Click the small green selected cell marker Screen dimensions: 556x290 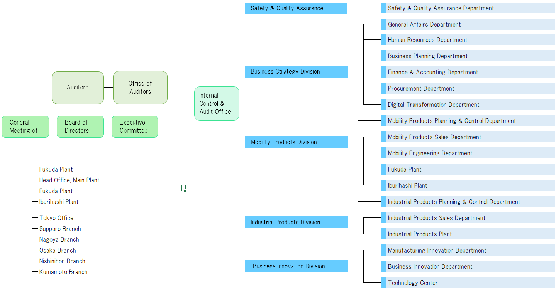[183, 188]
